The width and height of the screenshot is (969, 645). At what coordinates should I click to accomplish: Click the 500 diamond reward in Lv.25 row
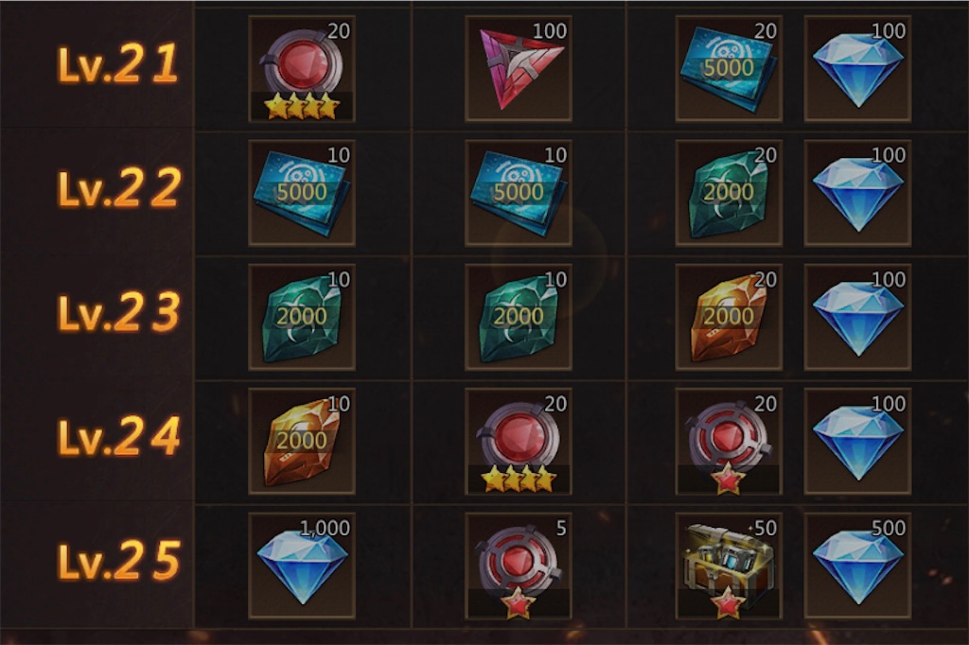pyautogui.click(x=857, y=566)
